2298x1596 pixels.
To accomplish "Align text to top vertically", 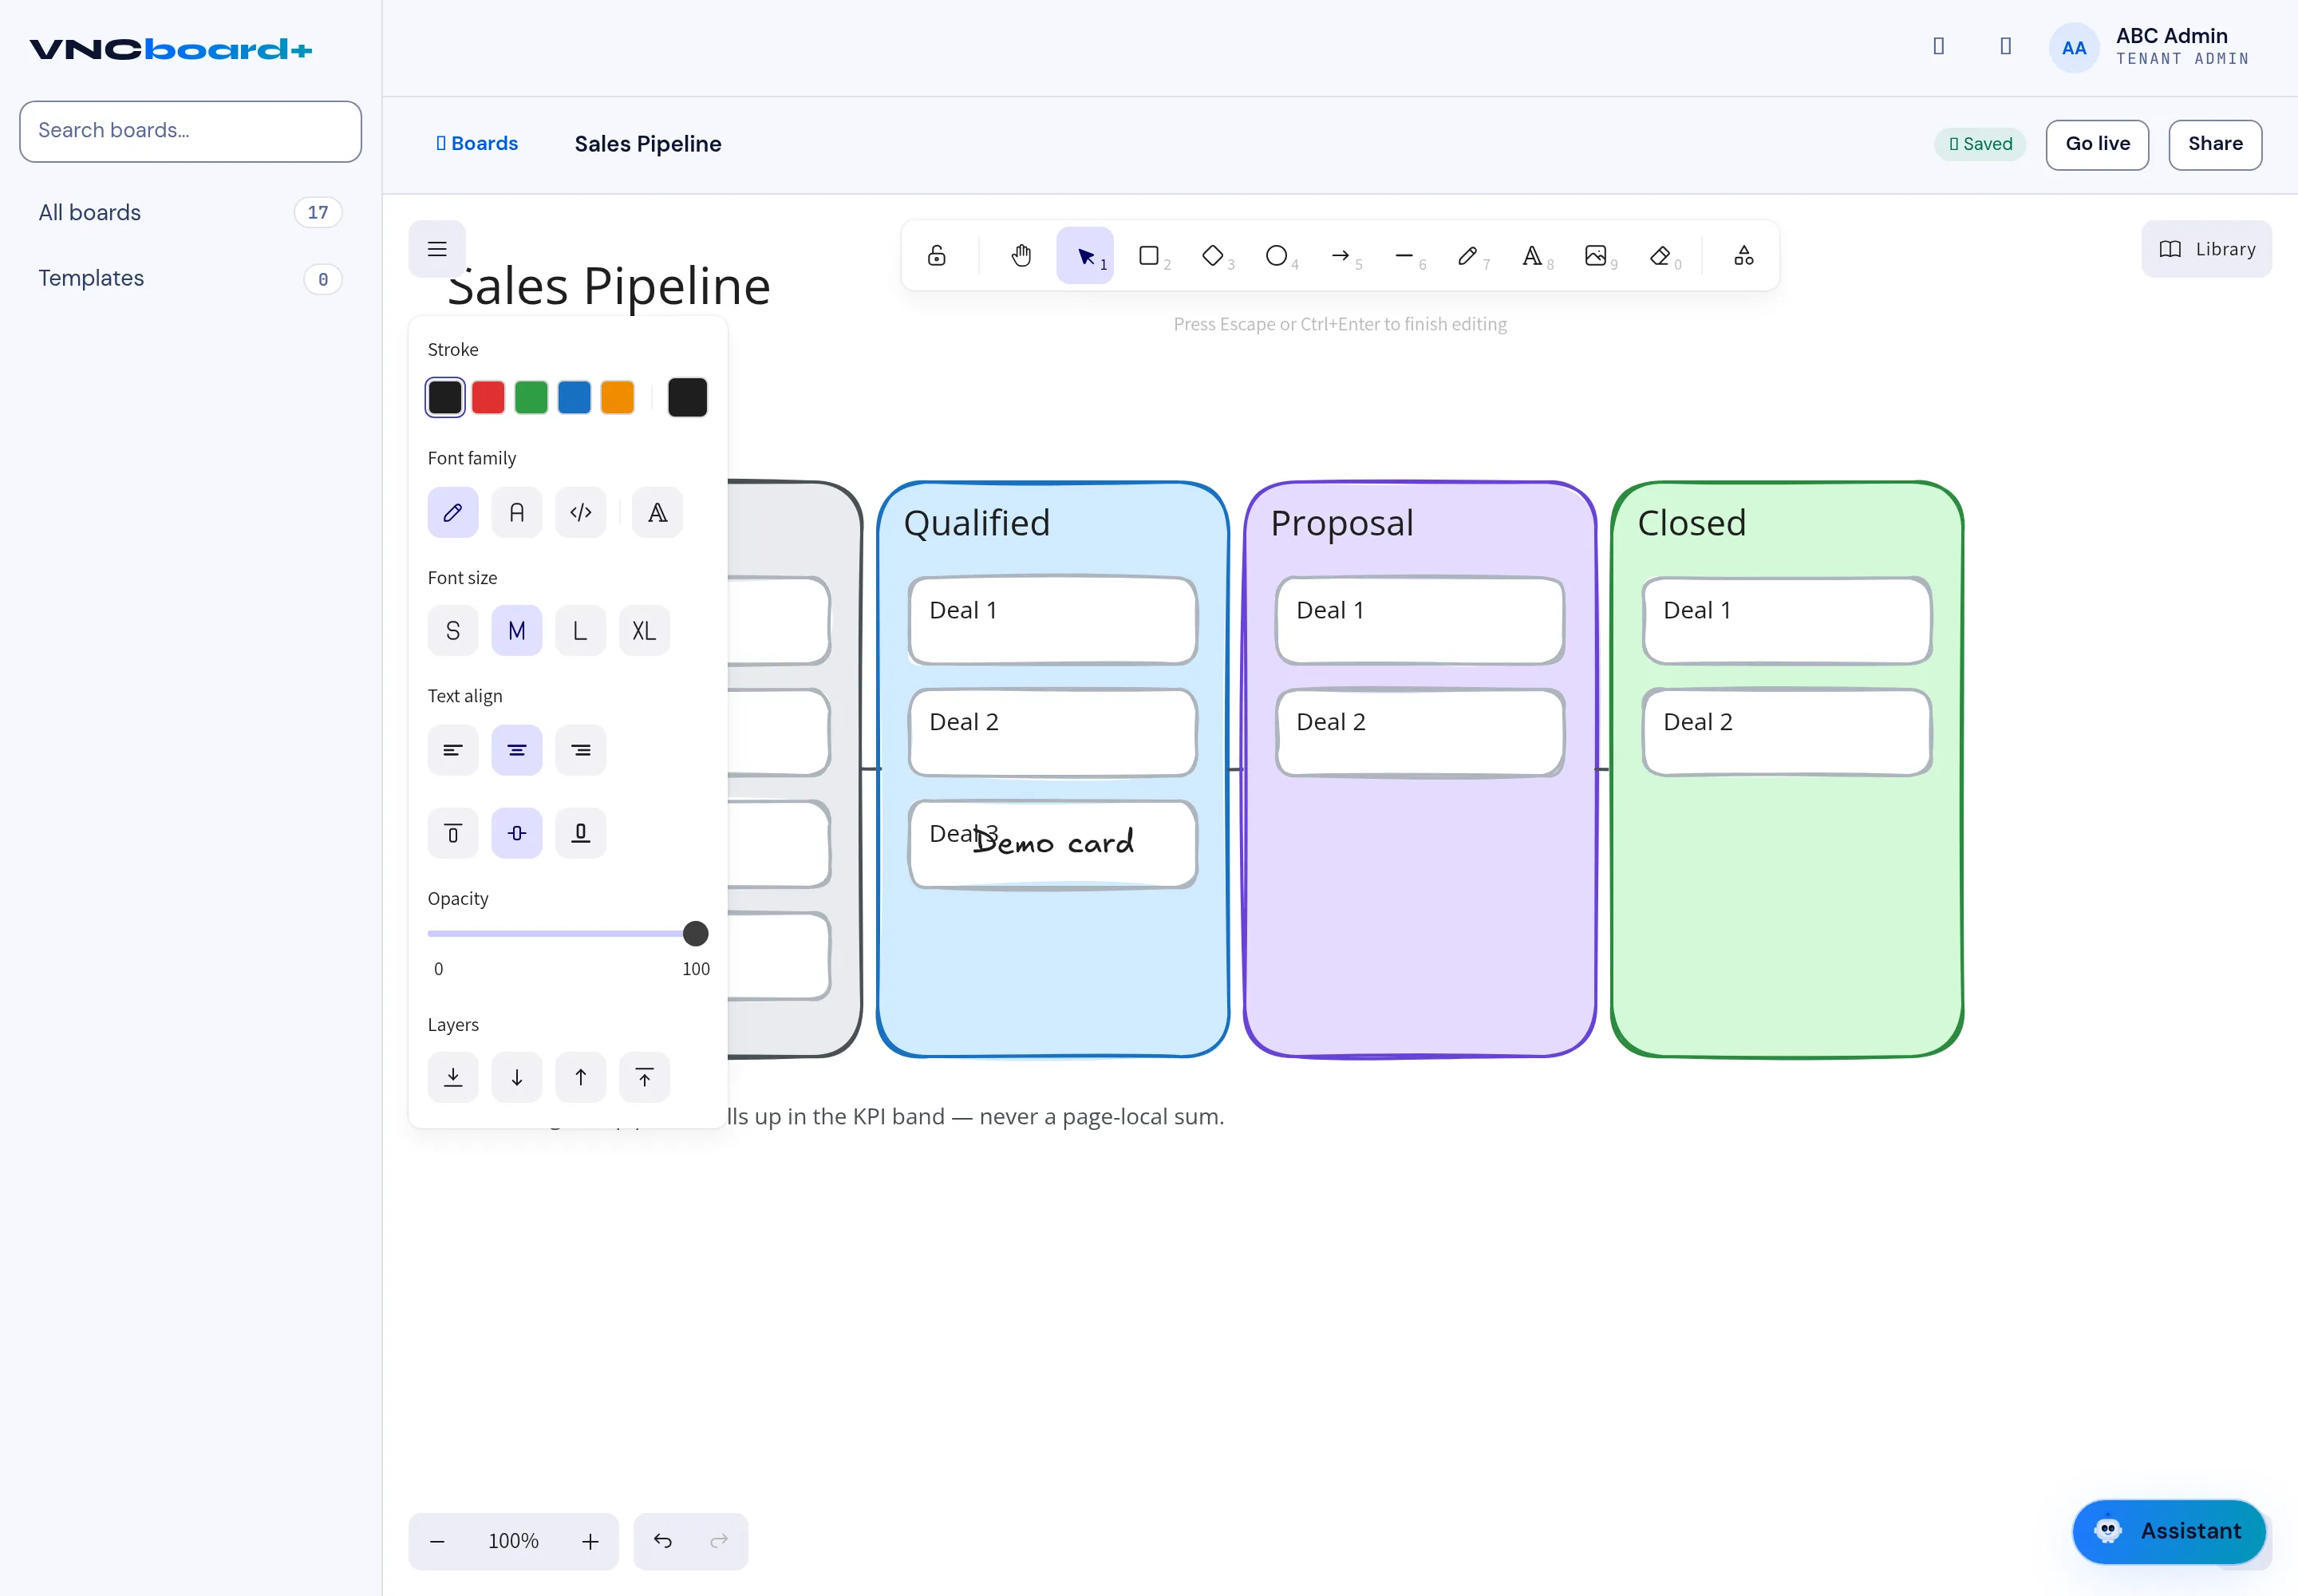I will (x=453, y=833).
